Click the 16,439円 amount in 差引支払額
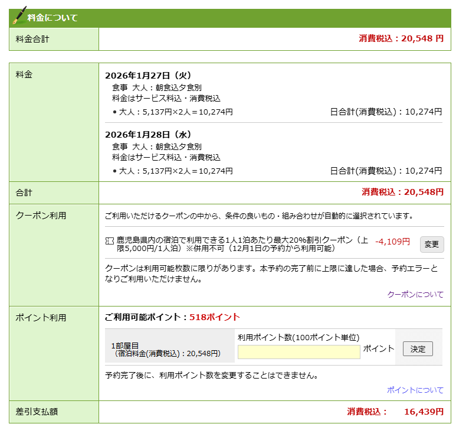Image resolution: width=456 pixels, height=427 pixels. pyautogui.click(x=424, y=411)
